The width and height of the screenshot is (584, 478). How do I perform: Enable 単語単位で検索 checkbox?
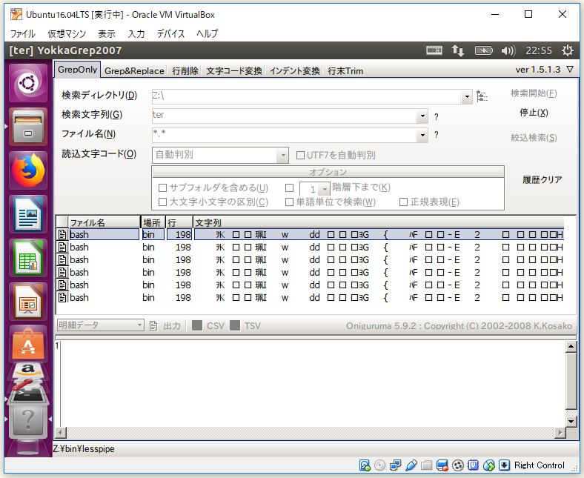pos(289,202)
